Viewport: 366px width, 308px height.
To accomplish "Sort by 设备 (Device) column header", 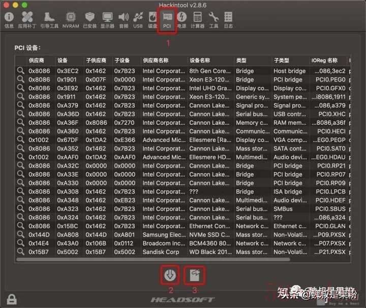I will pyautogui.click(x=63, y=61).
